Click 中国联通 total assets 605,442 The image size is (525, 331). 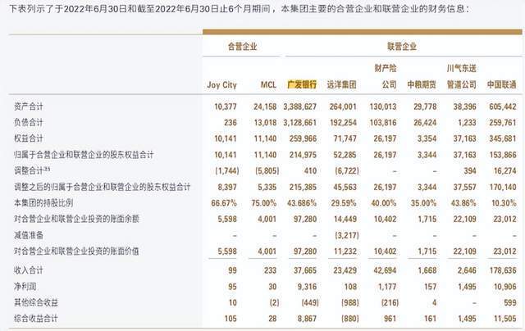click(x=503, y=107)
